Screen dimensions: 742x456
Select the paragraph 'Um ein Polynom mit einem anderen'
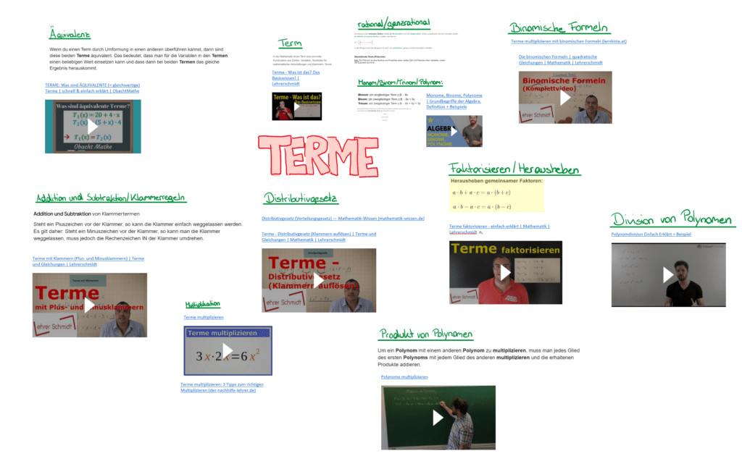478,358
